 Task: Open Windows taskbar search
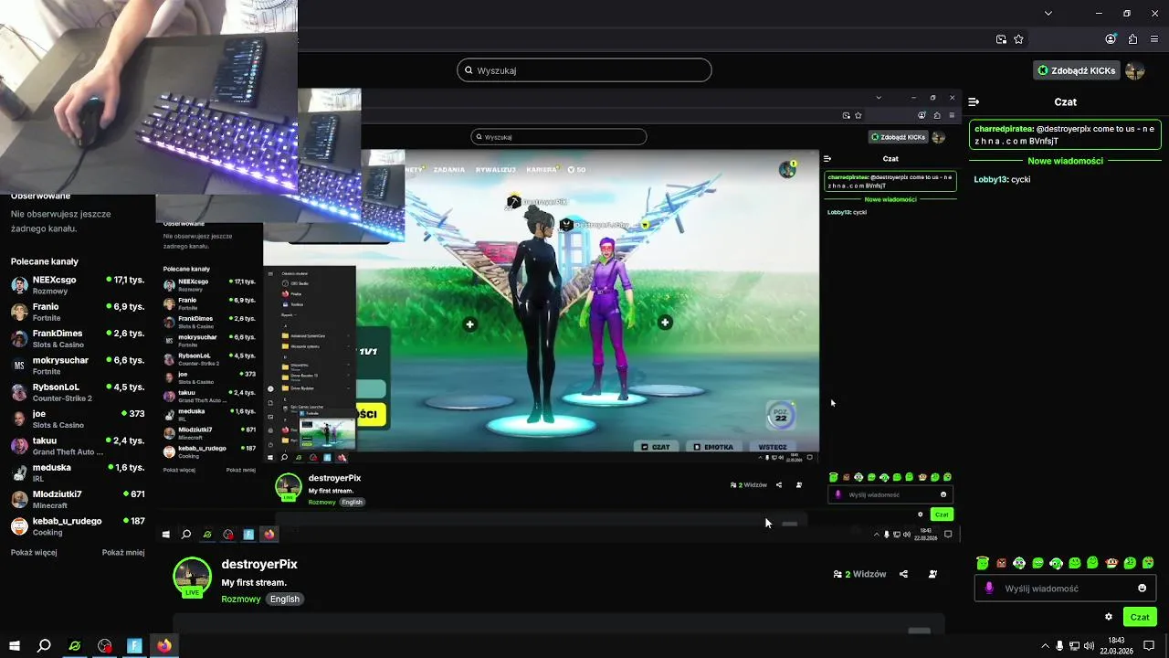[x=44, y=646]
